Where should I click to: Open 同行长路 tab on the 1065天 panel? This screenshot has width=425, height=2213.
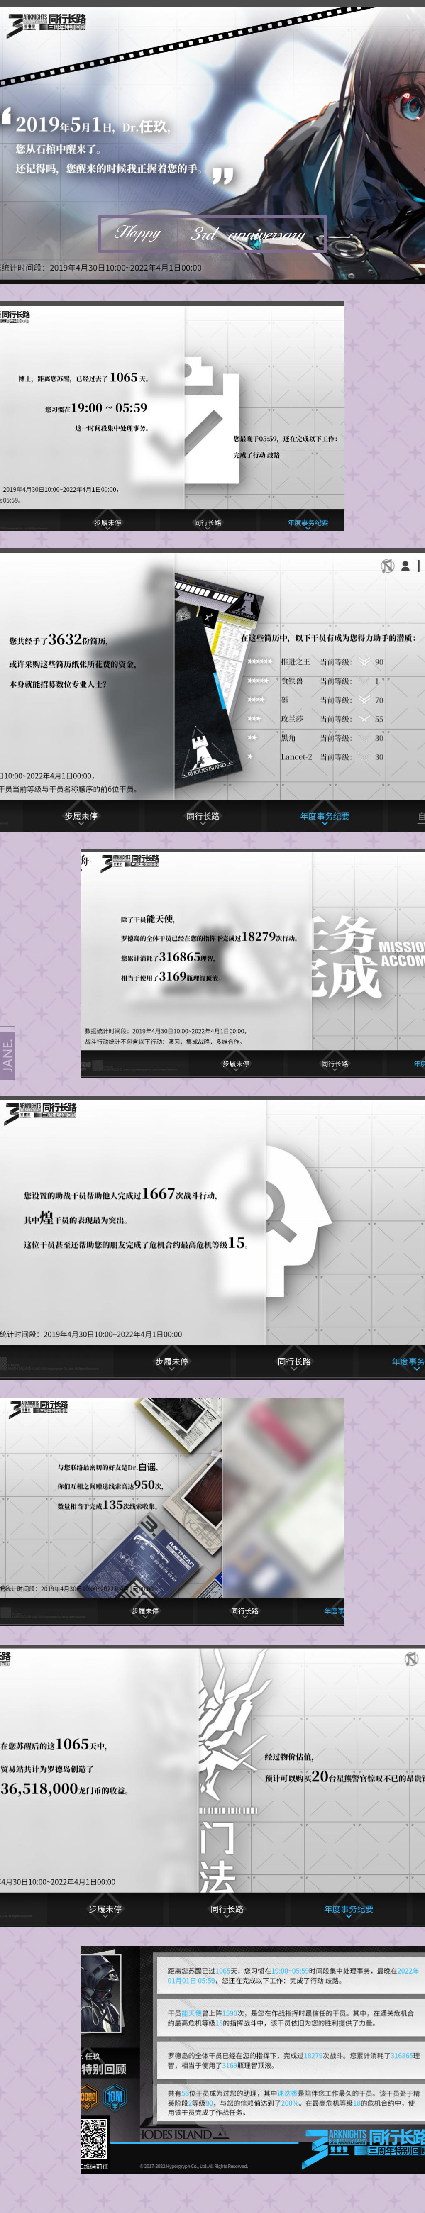point(207,522)
